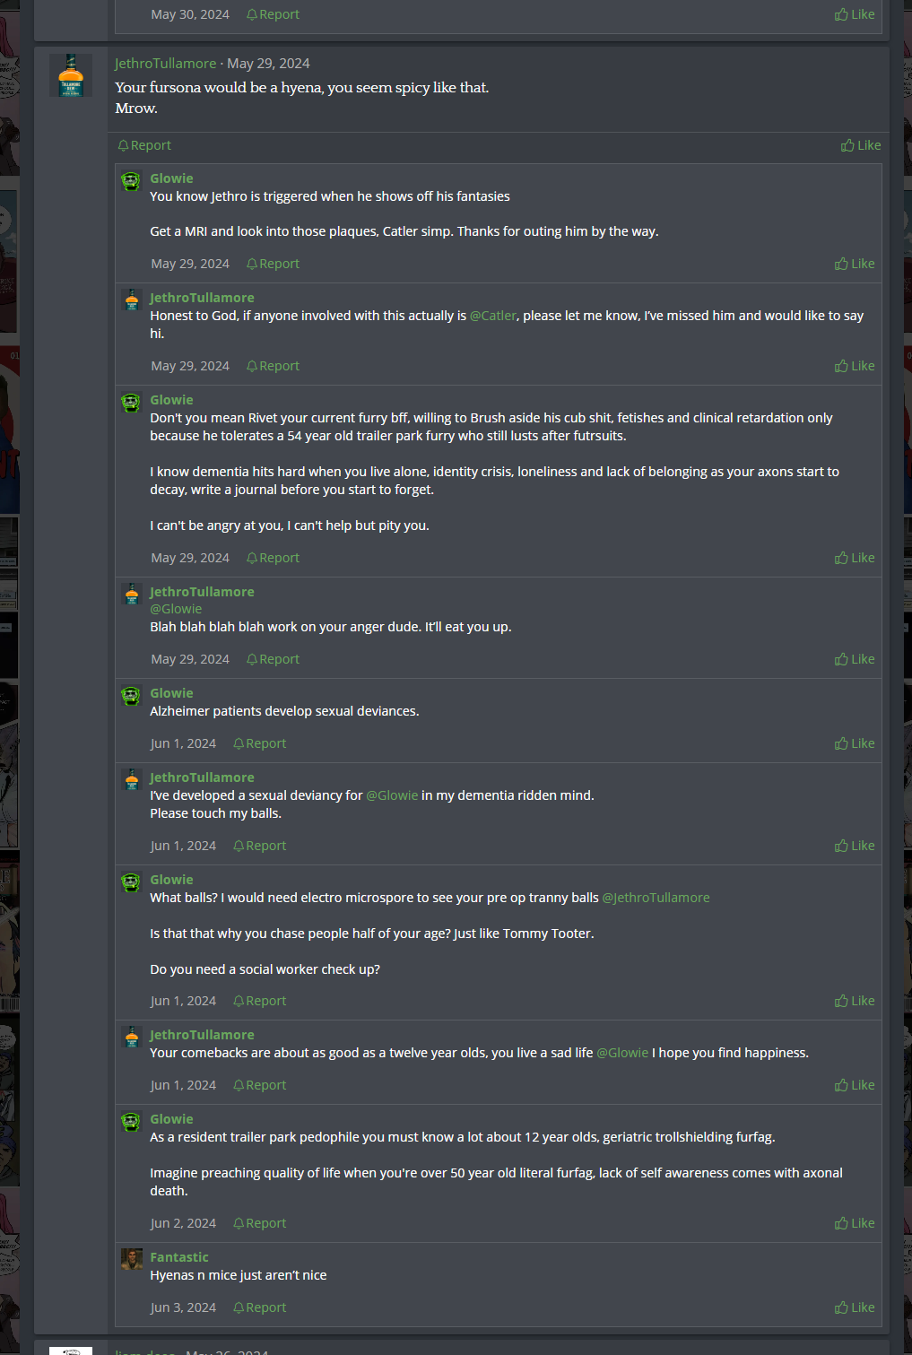Report JethroTullamore's hyena fursona post
This screenshot has height=1355, width=912.
(144, 145)
